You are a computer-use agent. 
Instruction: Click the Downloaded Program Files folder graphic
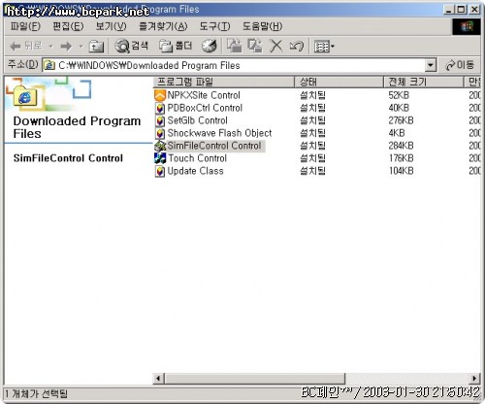click(25, 97)
